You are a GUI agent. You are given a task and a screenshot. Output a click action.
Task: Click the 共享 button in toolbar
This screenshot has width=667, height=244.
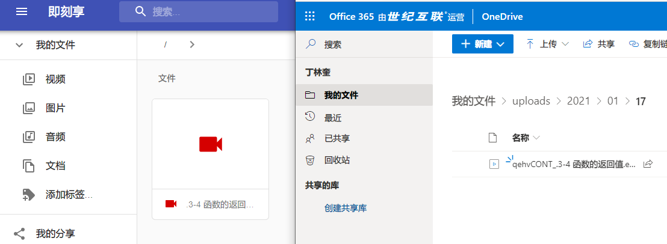coord(599,44)
